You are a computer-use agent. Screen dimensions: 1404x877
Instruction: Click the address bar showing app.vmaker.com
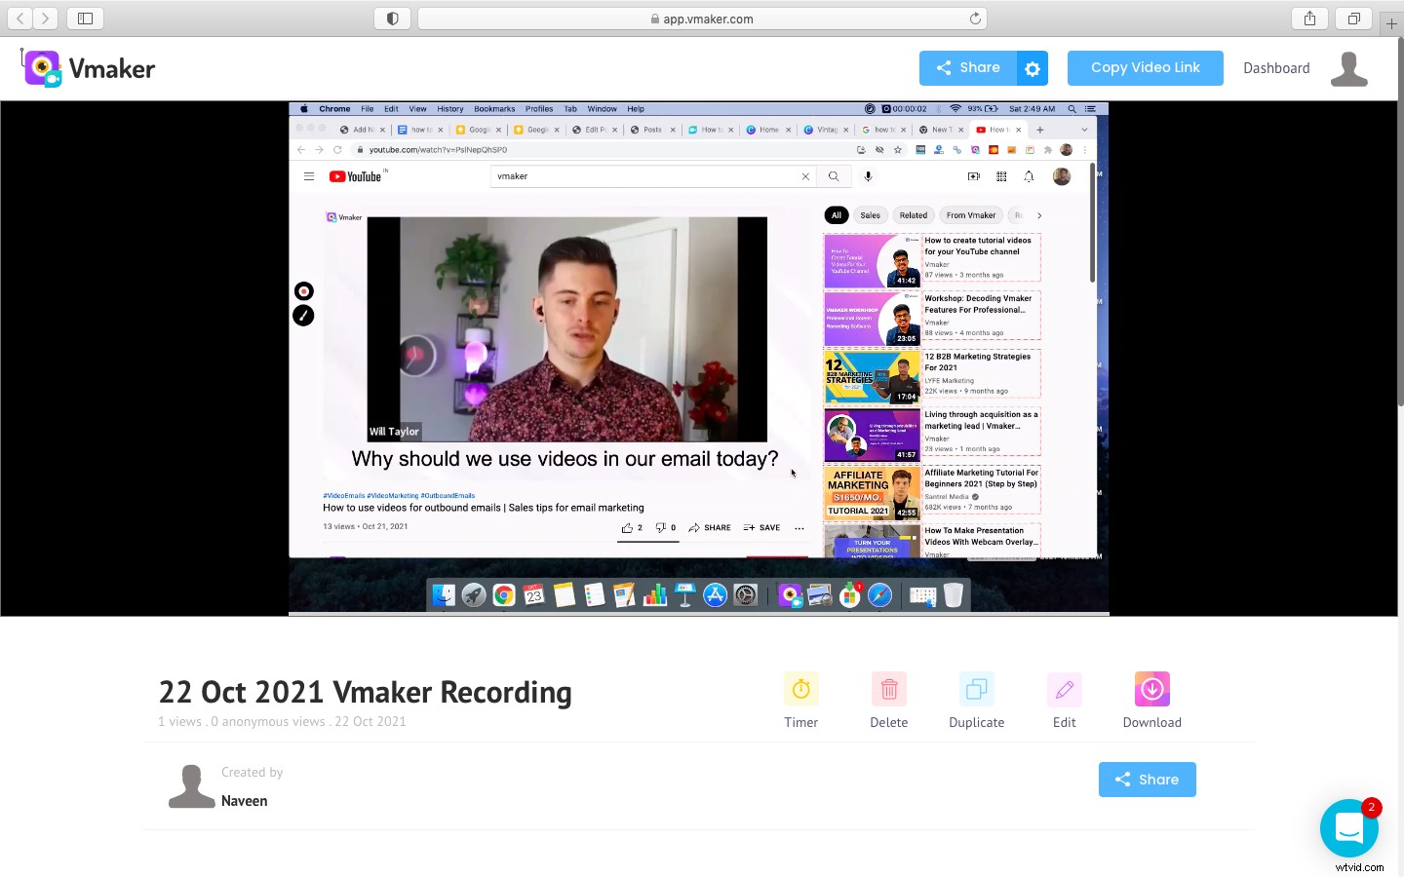pyautogui.click(x=702, y=18)
